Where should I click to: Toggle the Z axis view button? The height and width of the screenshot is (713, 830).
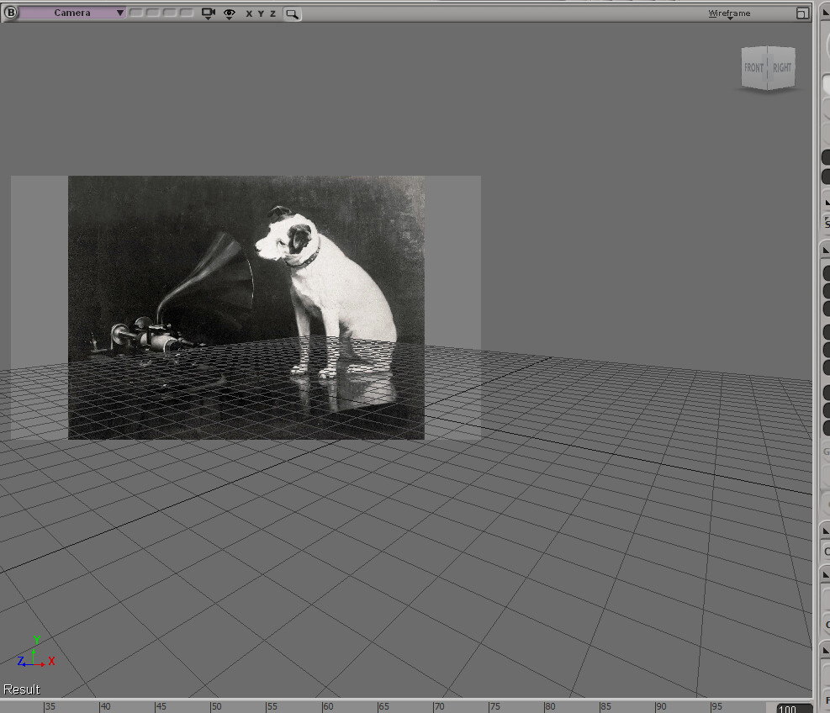pos(272,13)
